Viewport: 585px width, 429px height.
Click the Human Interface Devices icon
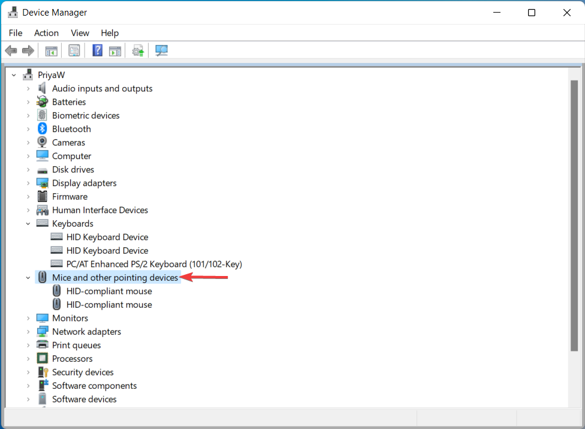pyautogui.click(x=42, y=210)
